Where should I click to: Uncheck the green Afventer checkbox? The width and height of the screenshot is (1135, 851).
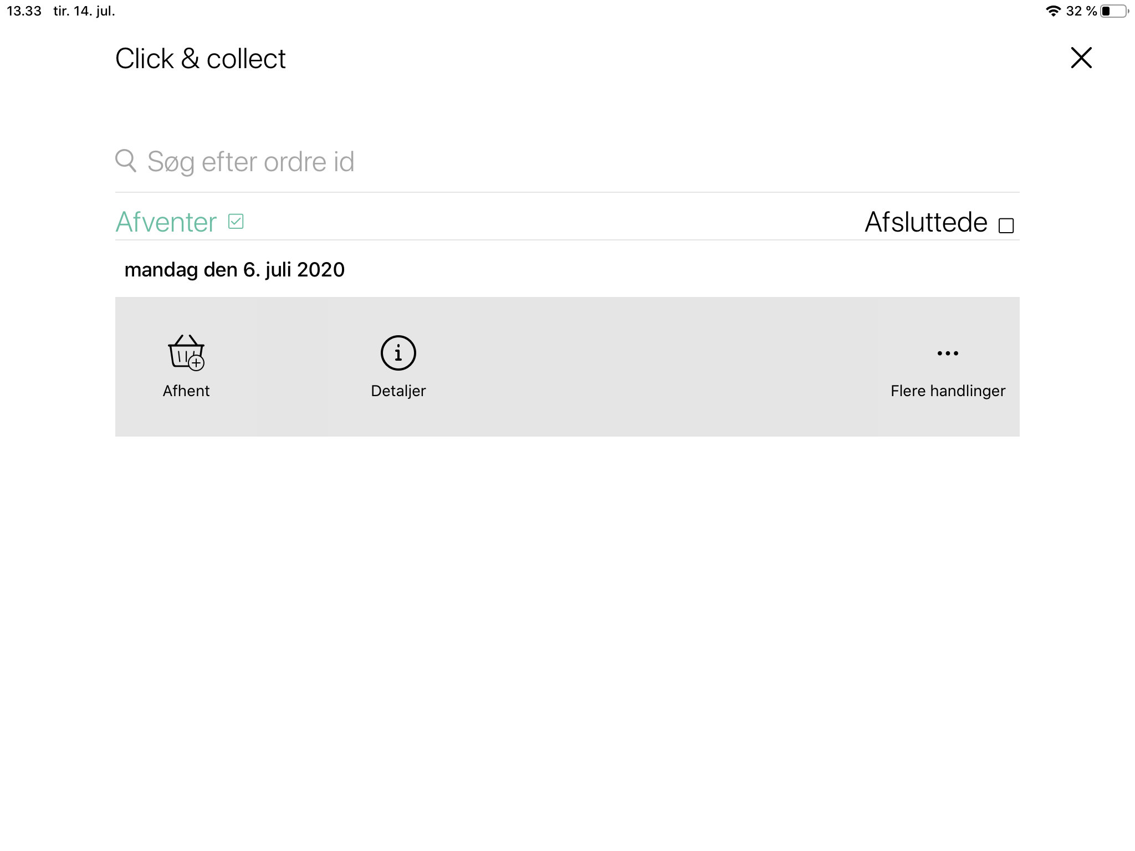pyautogui.click(x=236, y=222)
